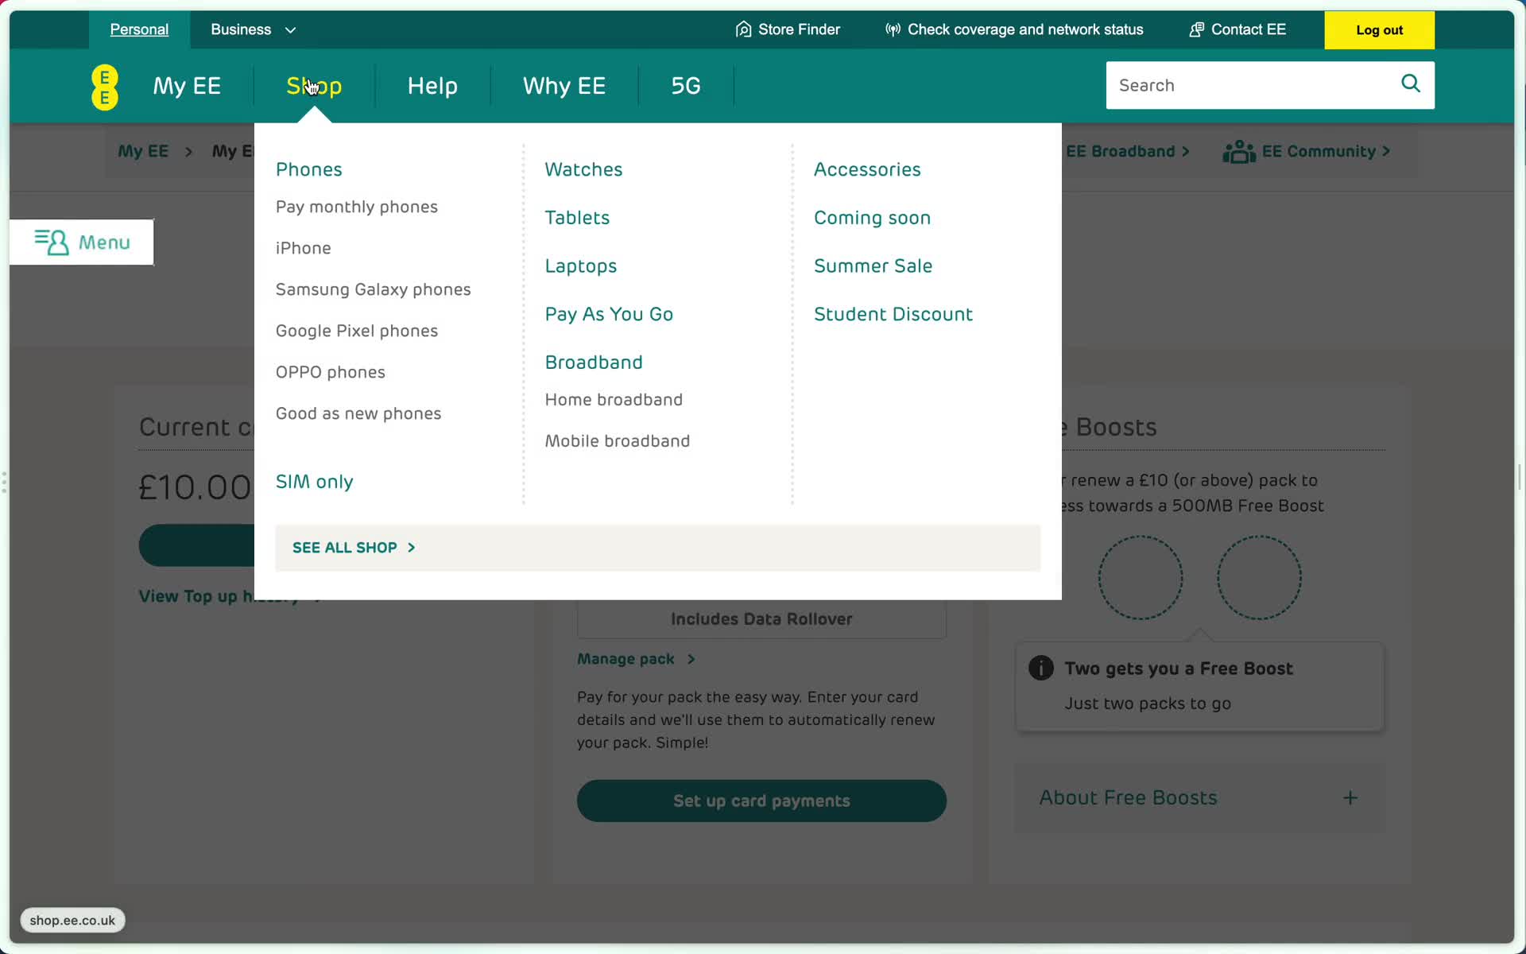Click the EE Community people icon
Image resolution: width=1526 pixels, height=954 pixels.
tap(1238, 151)
